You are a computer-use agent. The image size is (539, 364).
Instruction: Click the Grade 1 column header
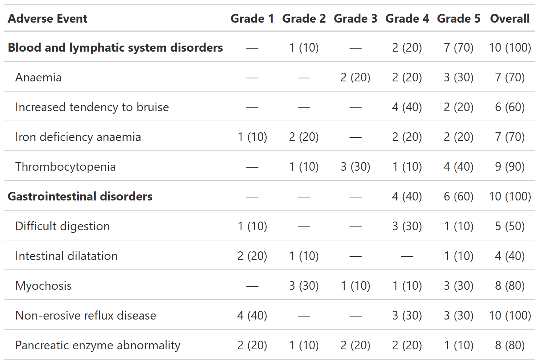coord(252,18)
